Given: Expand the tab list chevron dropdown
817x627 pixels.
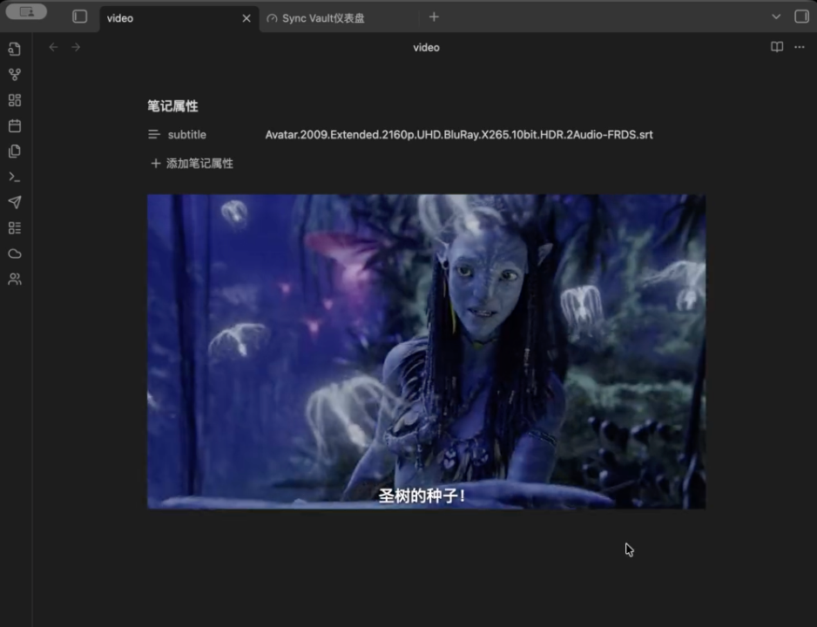Looking at the screenshot, I should coord(776,17).
